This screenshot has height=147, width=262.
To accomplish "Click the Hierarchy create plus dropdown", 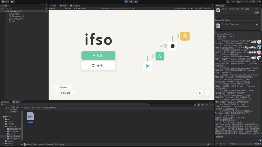I will tap(3, 8).
